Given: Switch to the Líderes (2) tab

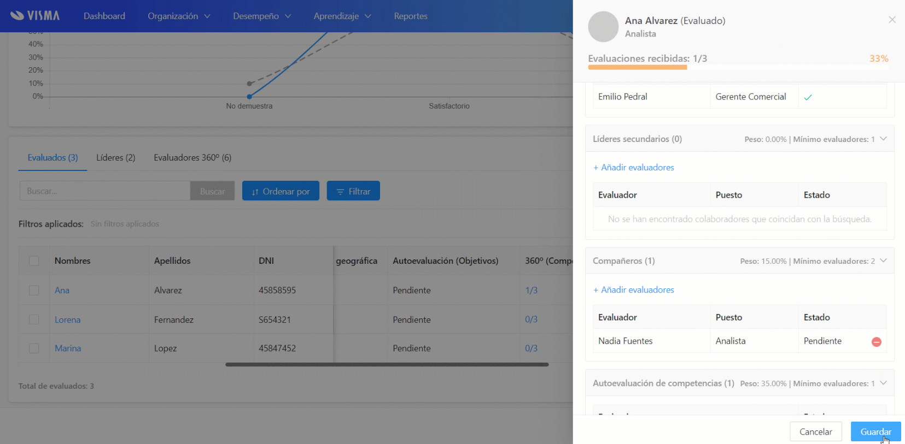Looking at the screenshot, I should (x=116, y=158).
